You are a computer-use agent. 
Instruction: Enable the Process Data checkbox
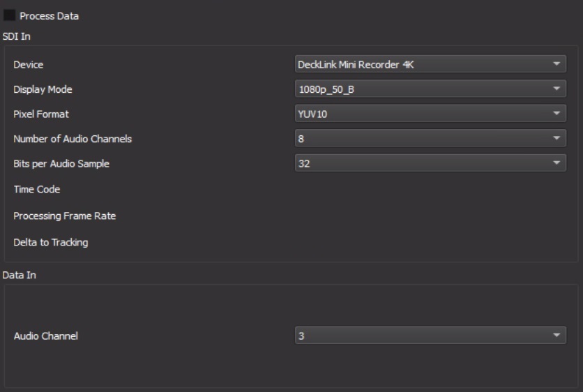point(9,16)
